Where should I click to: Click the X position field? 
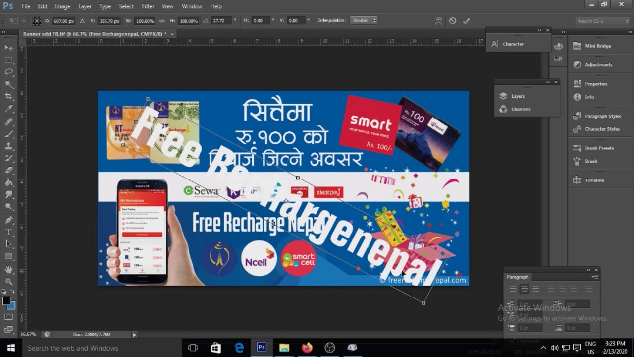click(x=64, y=21)
